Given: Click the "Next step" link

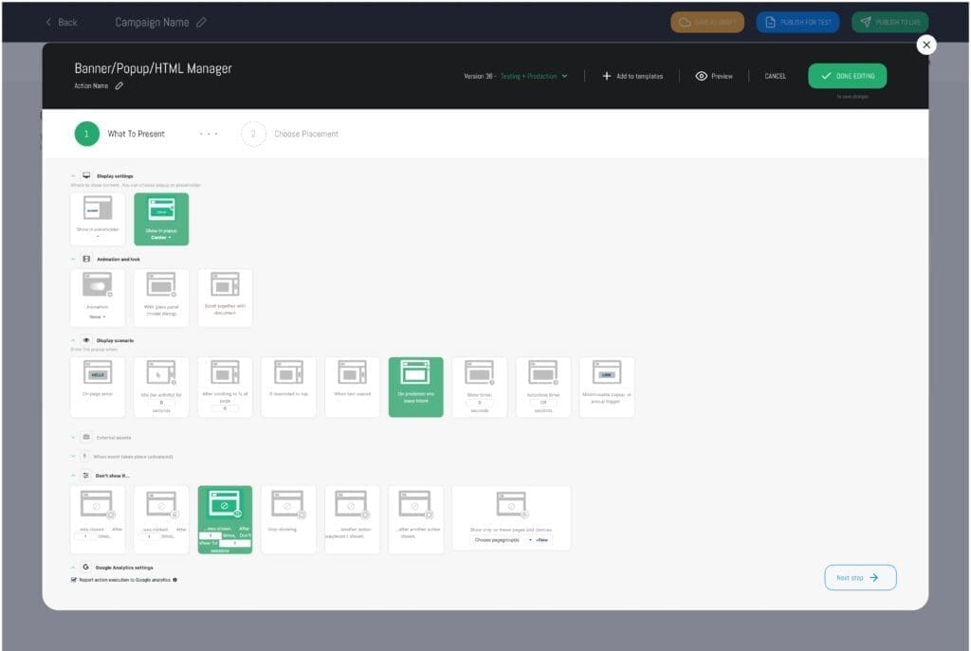Looking at the screenshot, I should 859,577.
